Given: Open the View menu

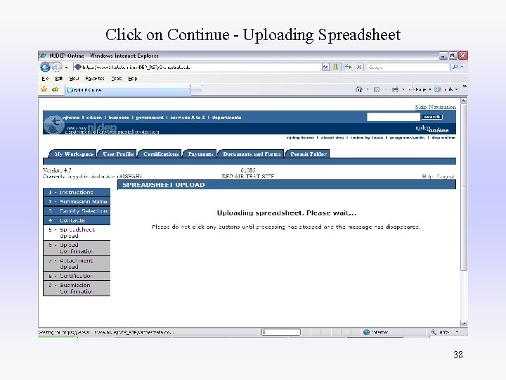Looking at the screenshot, I should [x=74, y=79].
